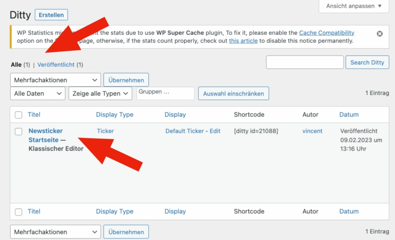Click the Default Ticker display link
Screen dimensions: 395x240
[x=184, y=131]
